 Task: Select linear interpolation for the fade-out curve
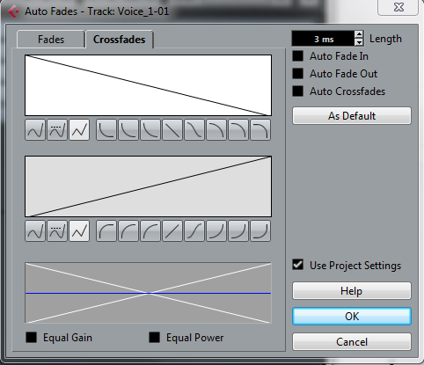pyautogui.click(x=79, y=130)
